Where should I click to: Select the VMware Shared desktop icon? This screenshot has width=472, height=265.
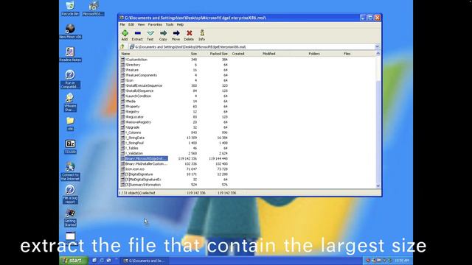(x=70, y=102)
